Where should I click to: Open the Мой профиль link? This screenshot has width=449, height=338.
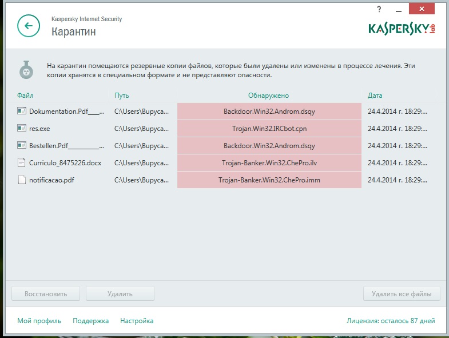pyautogui.click(x=39, y=321)
